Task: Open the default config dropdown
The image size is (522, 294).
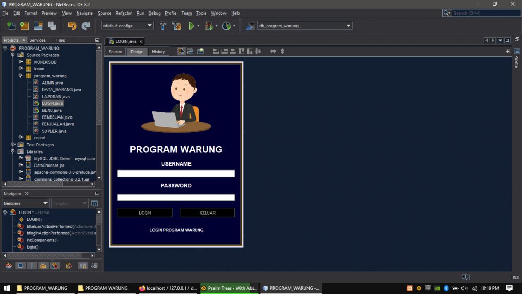Action: pos(127,26)
